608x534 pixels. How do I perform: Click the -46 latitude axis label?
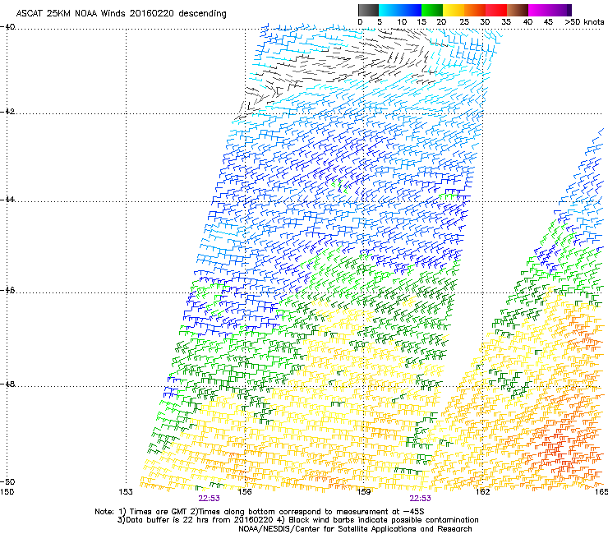point(8,291)
